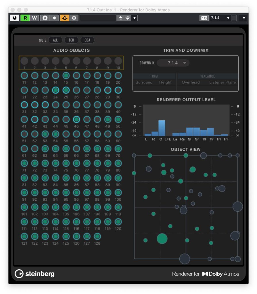The width and height of the screenshot is (257, 294).
Task: Select the Surround trim option
Action: (x=144, y=82)
